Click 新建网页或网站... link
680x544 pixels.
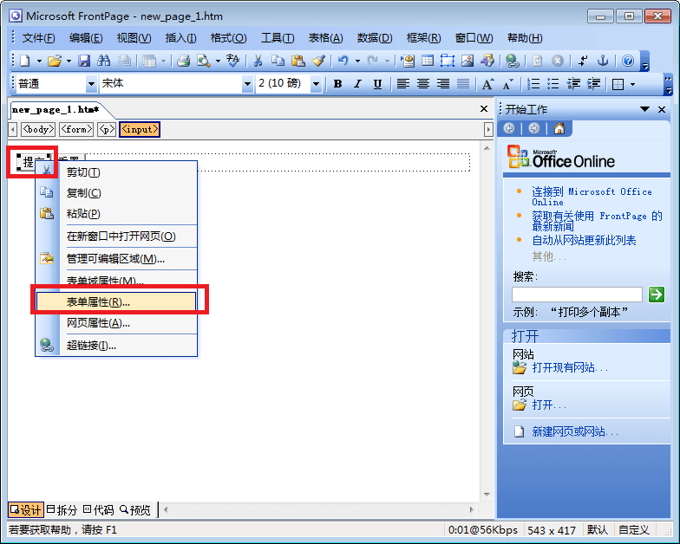(575, 431)
